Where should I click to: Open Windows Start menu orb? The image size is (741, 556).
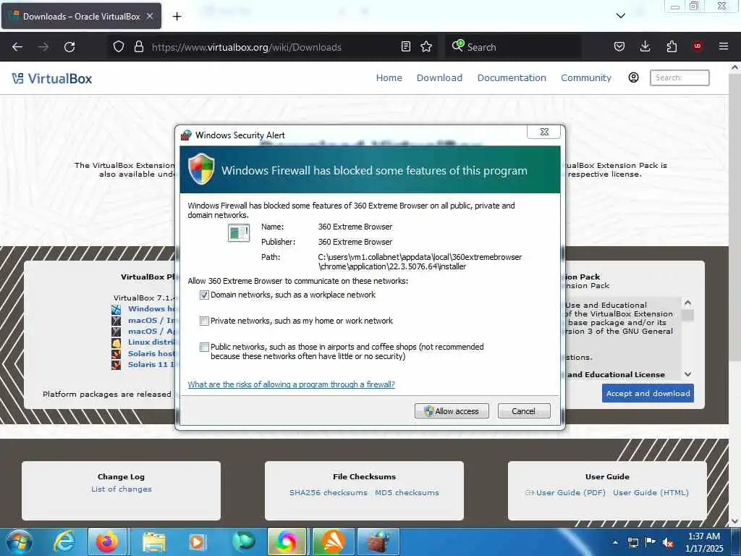pos(20,542)
